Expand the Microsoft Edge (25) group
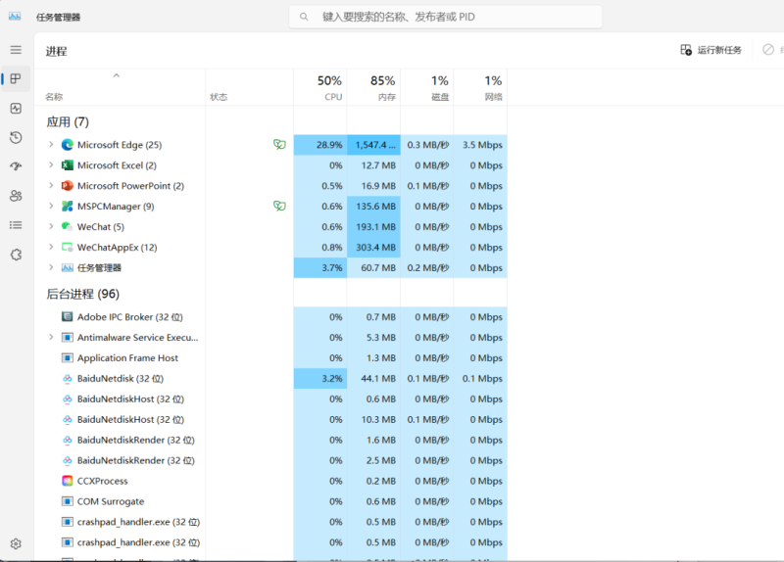 coord(51,144)
